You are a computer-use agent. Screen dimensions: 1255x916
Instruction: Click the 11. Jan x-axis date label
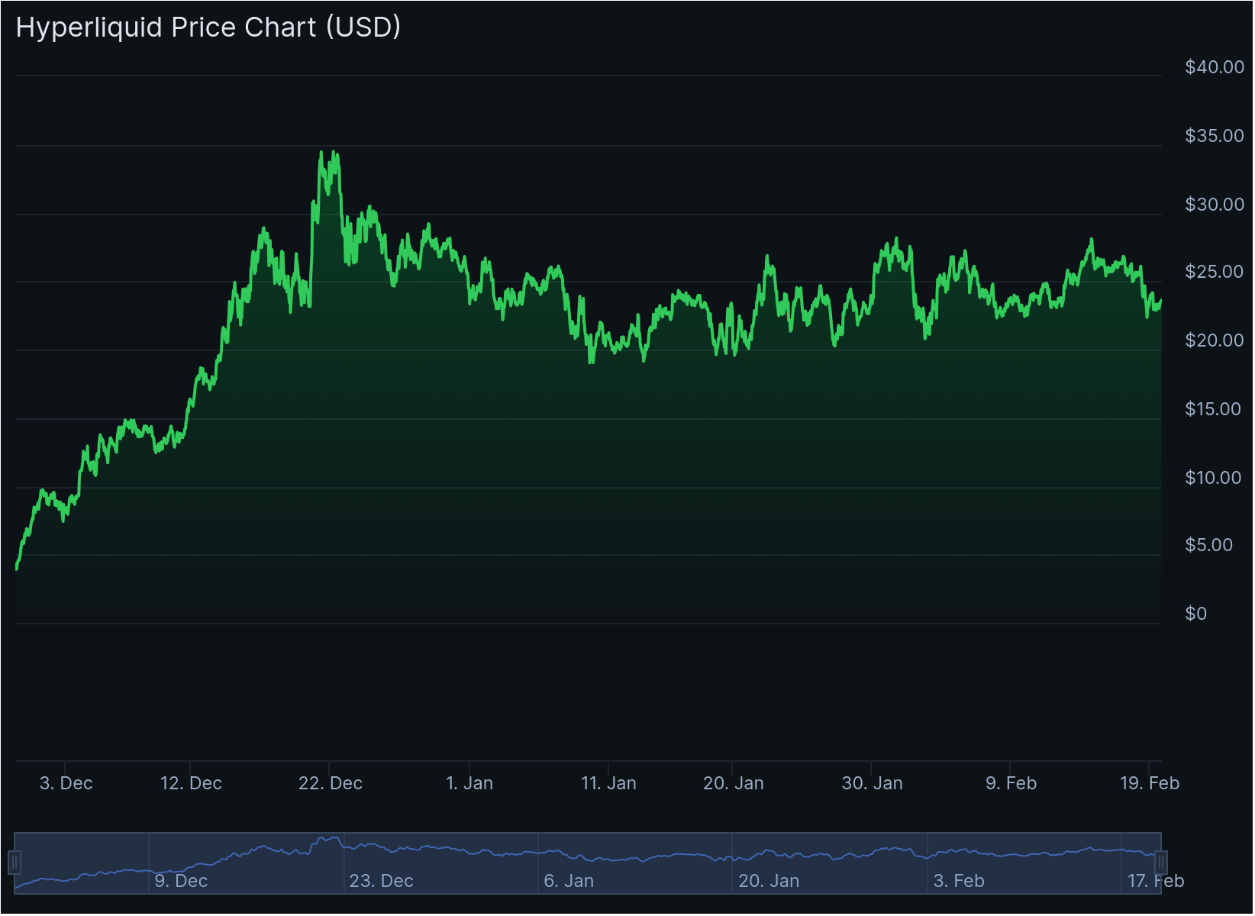[608, 783]
